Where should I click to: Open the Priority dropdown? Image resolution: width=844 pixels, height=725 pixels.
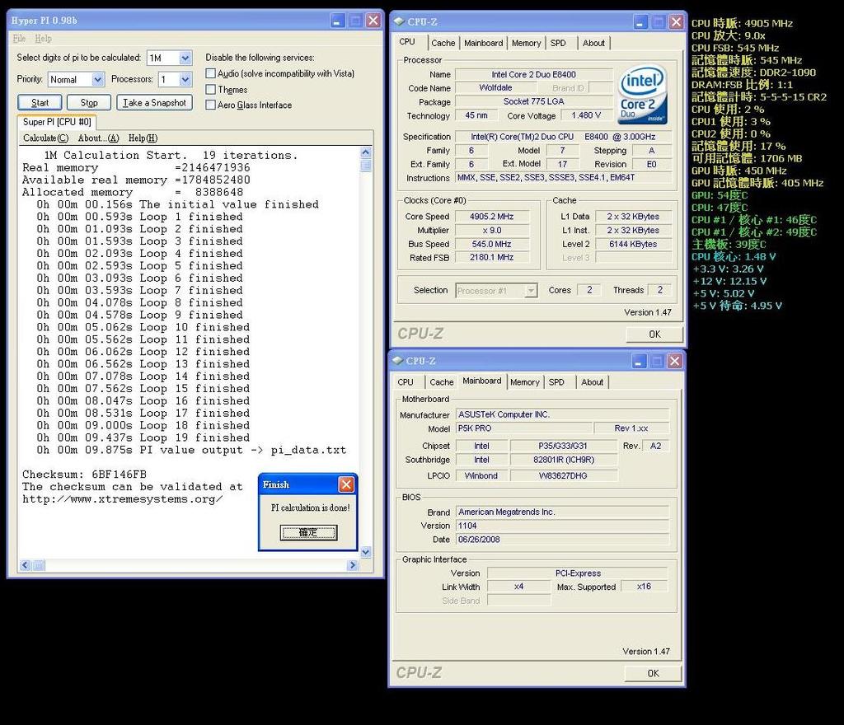pos(97,80)
